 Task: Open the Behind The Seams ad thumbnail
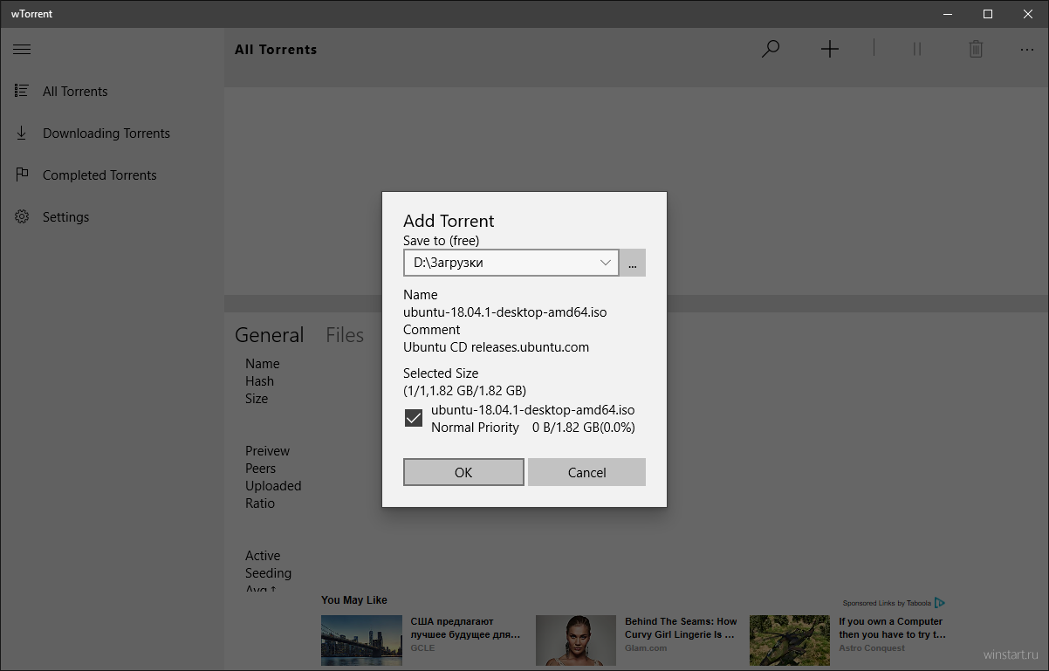coord(575,640)
